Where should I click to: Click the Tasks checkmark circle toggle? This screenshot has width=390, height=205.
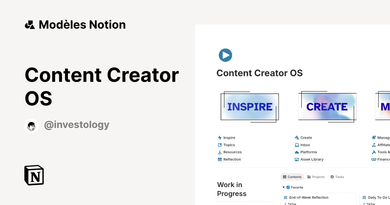(x=332, y=177)
